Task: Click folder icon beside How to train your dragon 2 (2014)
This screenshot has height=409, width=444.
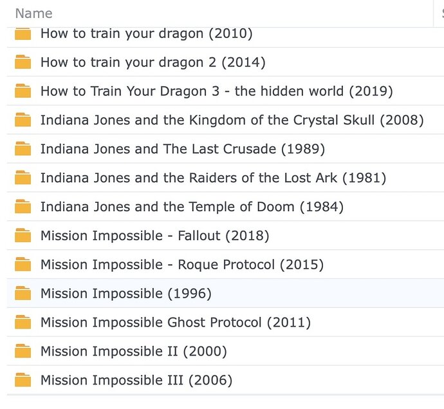Action: point(23,62)
